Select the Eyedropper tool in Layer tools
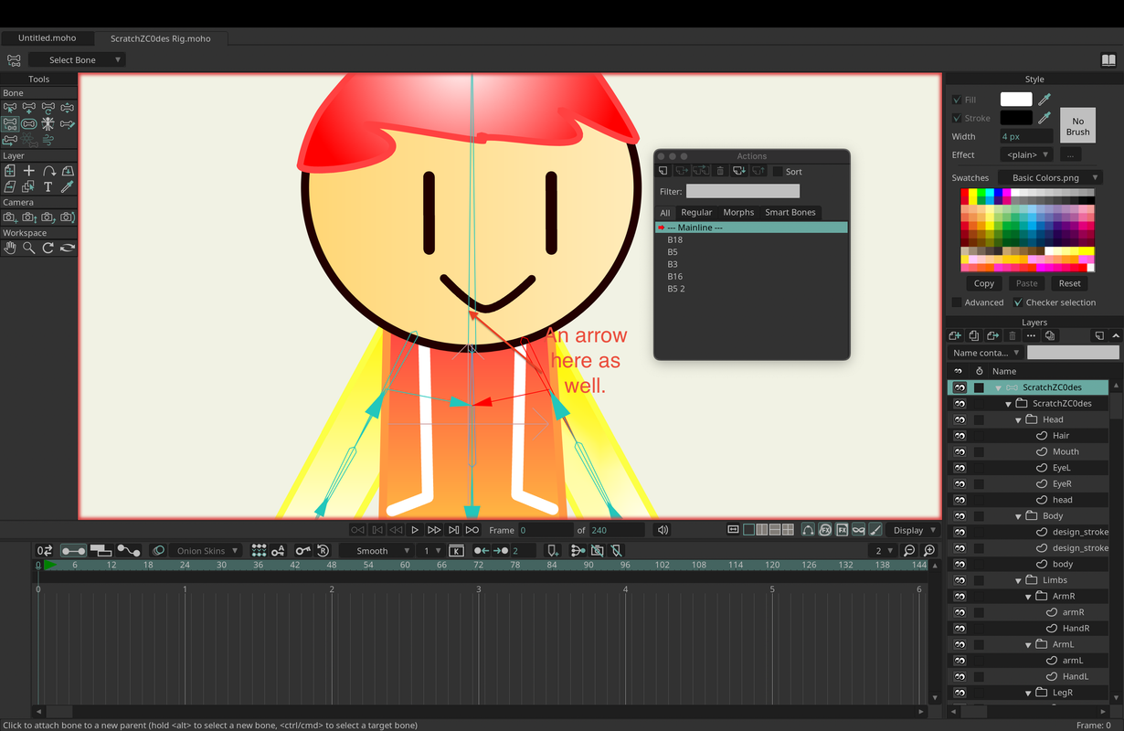1124x731 pixels. 67,186
